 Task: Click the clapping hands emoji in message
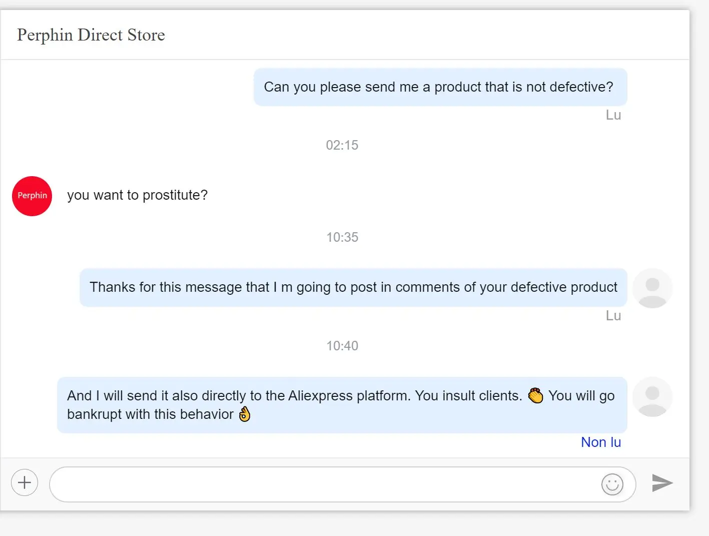tap(535, 396)
